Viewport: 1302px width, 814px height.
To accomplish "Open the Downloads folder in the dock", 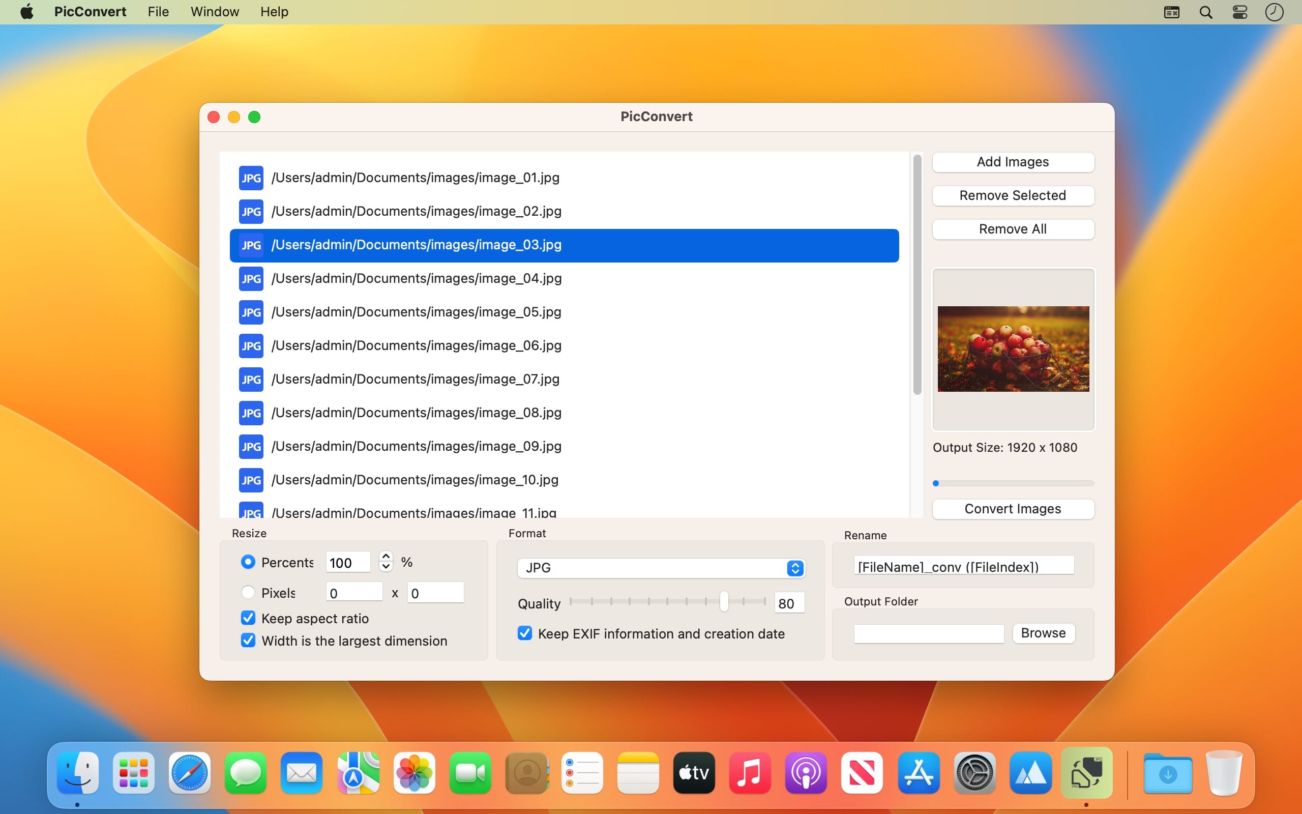I will pyautogui.click(x=1168, y=773).
